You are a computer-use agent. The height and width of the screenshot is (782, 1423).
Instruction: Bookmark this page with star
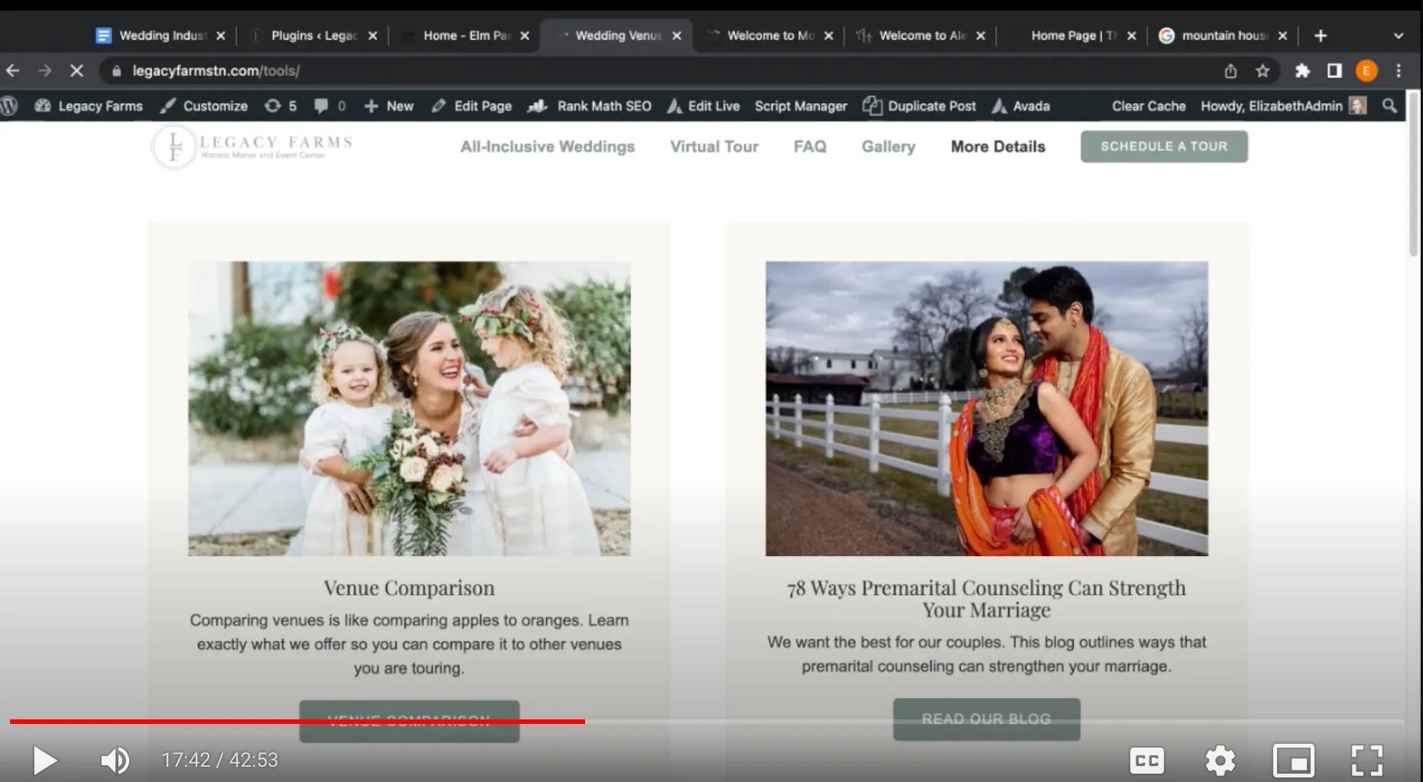(1263, 71)
